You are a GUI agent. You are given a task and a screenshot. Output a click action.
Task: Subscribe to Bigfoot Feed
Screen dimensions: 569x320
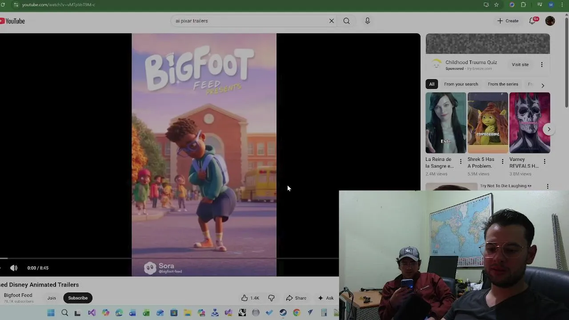pos(78,298)
